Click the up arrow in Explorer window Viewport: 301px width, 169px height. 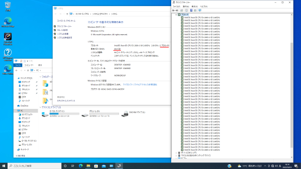pos(28,70)
